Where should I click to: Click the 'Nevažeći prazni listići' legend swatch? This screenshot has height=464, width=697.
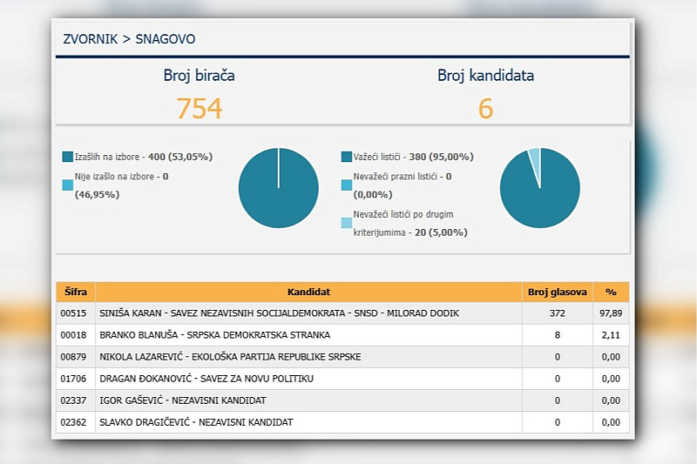pos(347,185)
